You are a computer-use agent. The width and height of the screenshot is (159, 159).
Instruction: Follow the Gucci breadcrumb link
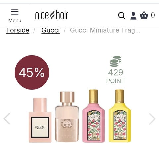(x=51, y=30)
